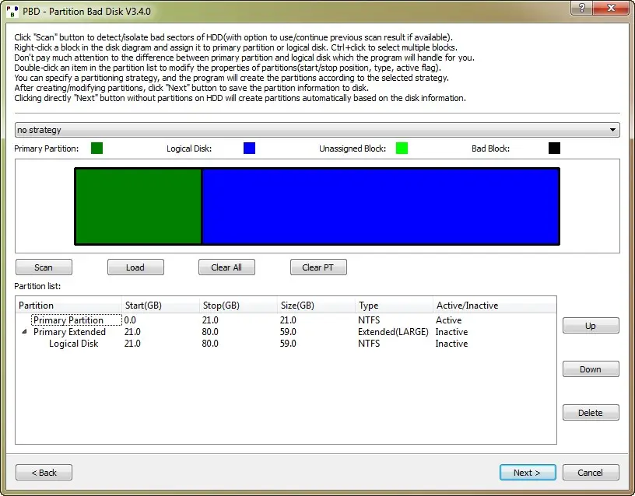Click the Load button
The image size is (635, 496).
(x=135, y=267)
